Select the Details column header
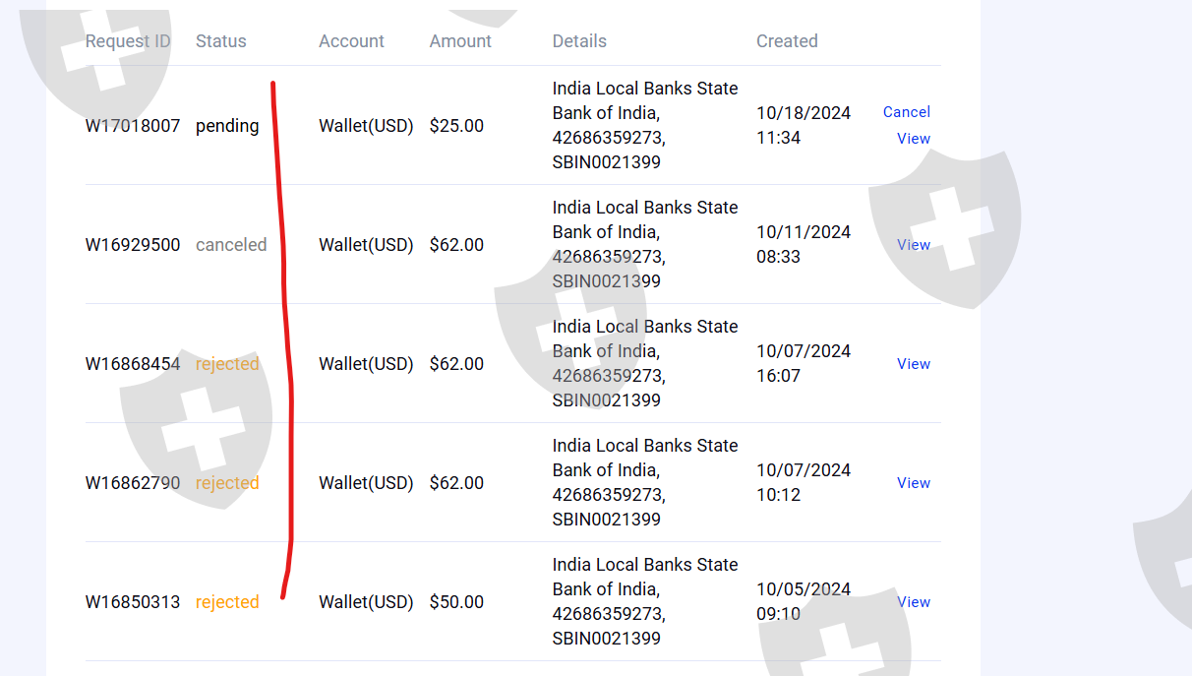1192x676 pixels. click(x=579, y=41)
